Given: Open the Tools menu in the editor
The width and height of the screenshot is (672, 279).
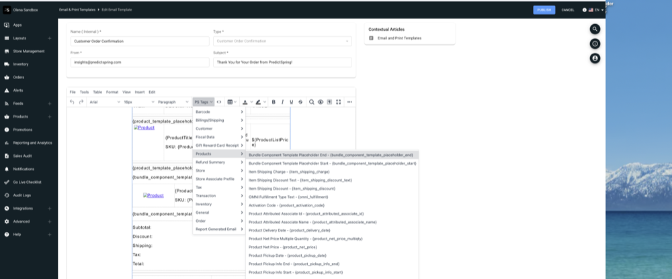Looking at the screenshot, I should tap(84, 92).
